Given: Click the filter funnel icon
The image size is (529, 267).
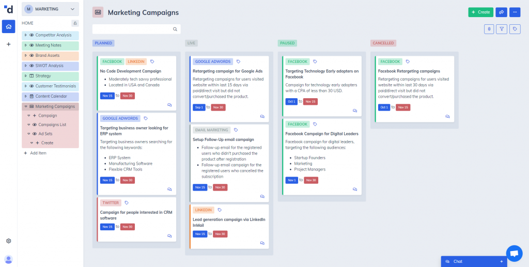Looking at the screenshot, I should 502,29.
